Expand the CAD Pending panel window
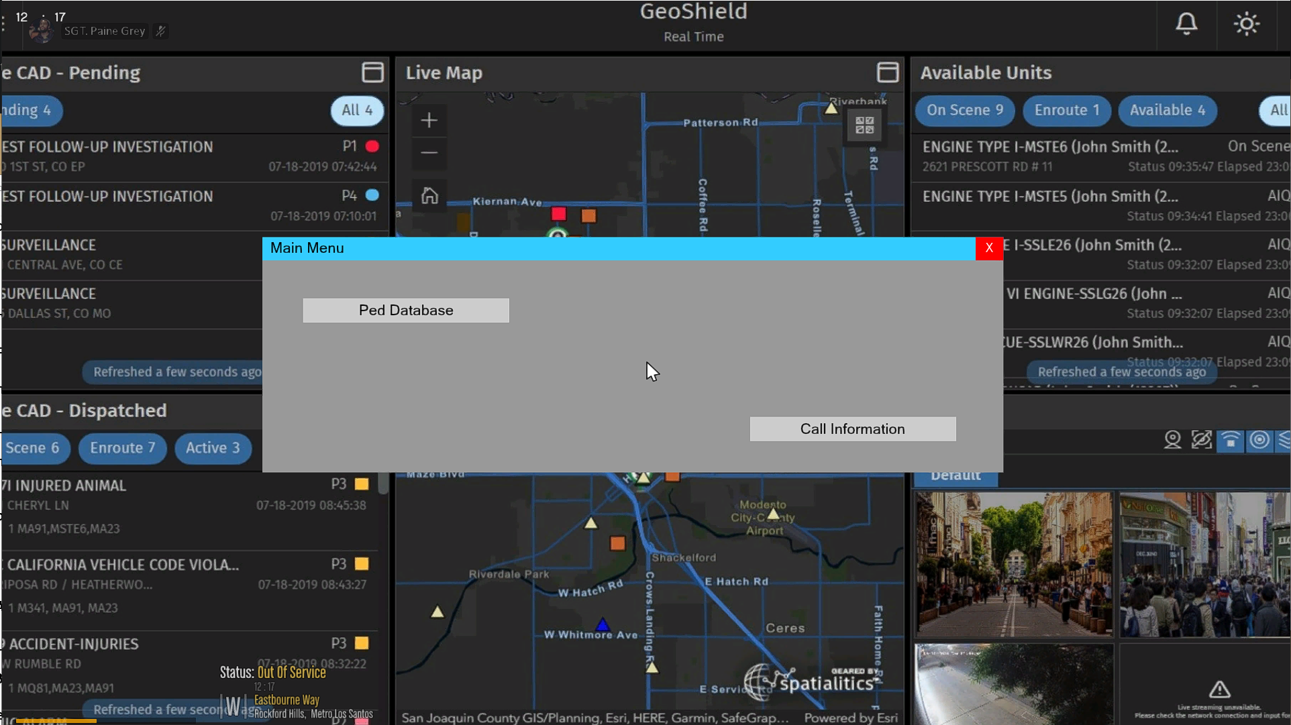 372,72
